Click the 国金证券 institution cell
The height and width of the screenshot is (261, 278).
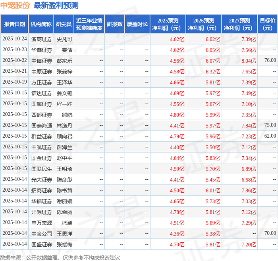(42, 158)
